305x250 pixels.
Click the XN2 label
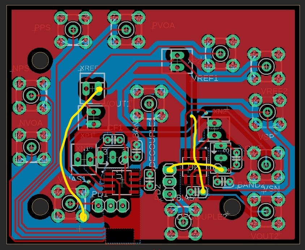pos(220,112)
